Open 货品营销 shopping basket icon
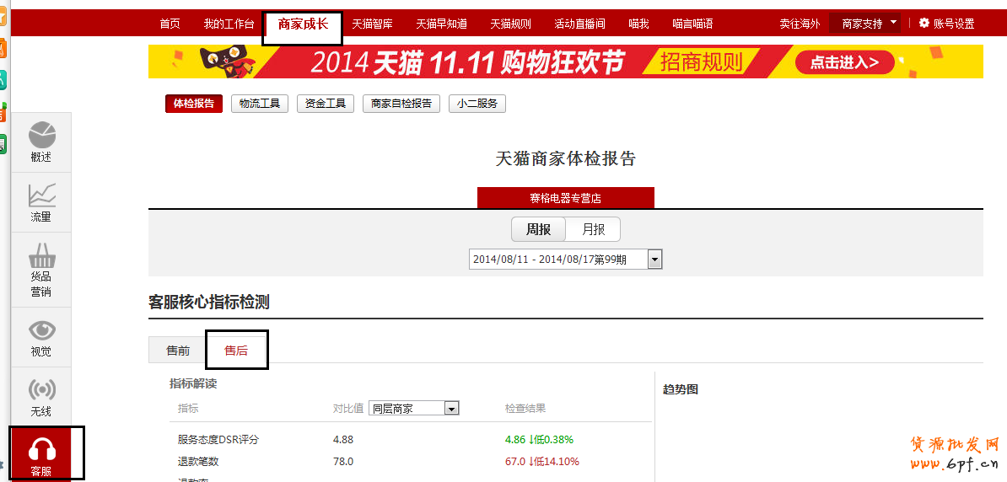Viewport: 1007px width, 482px height. [x=41, y=255]
